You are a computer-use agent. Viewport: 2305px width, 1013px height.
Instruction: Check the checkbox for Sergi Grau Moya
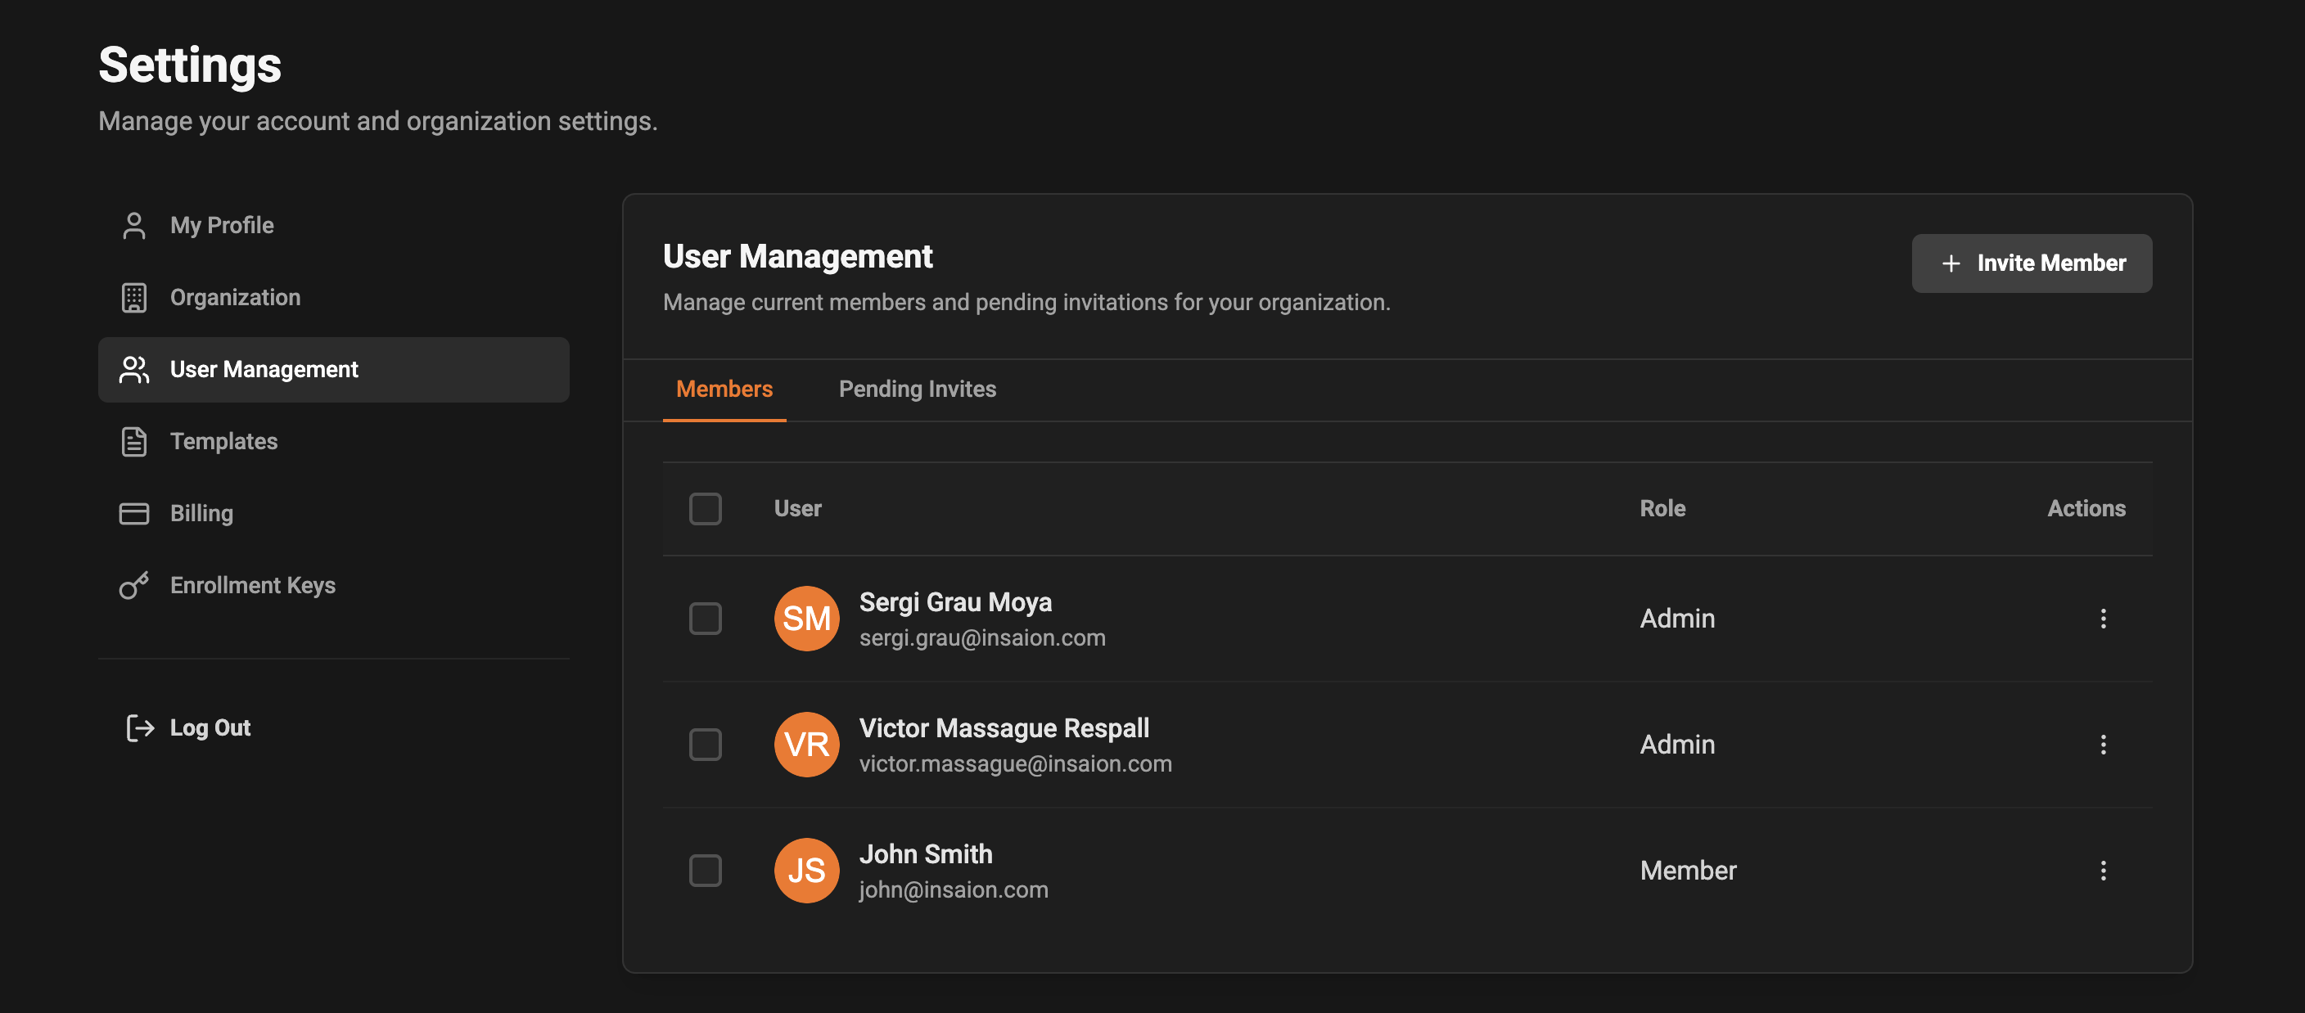point(705,618)
